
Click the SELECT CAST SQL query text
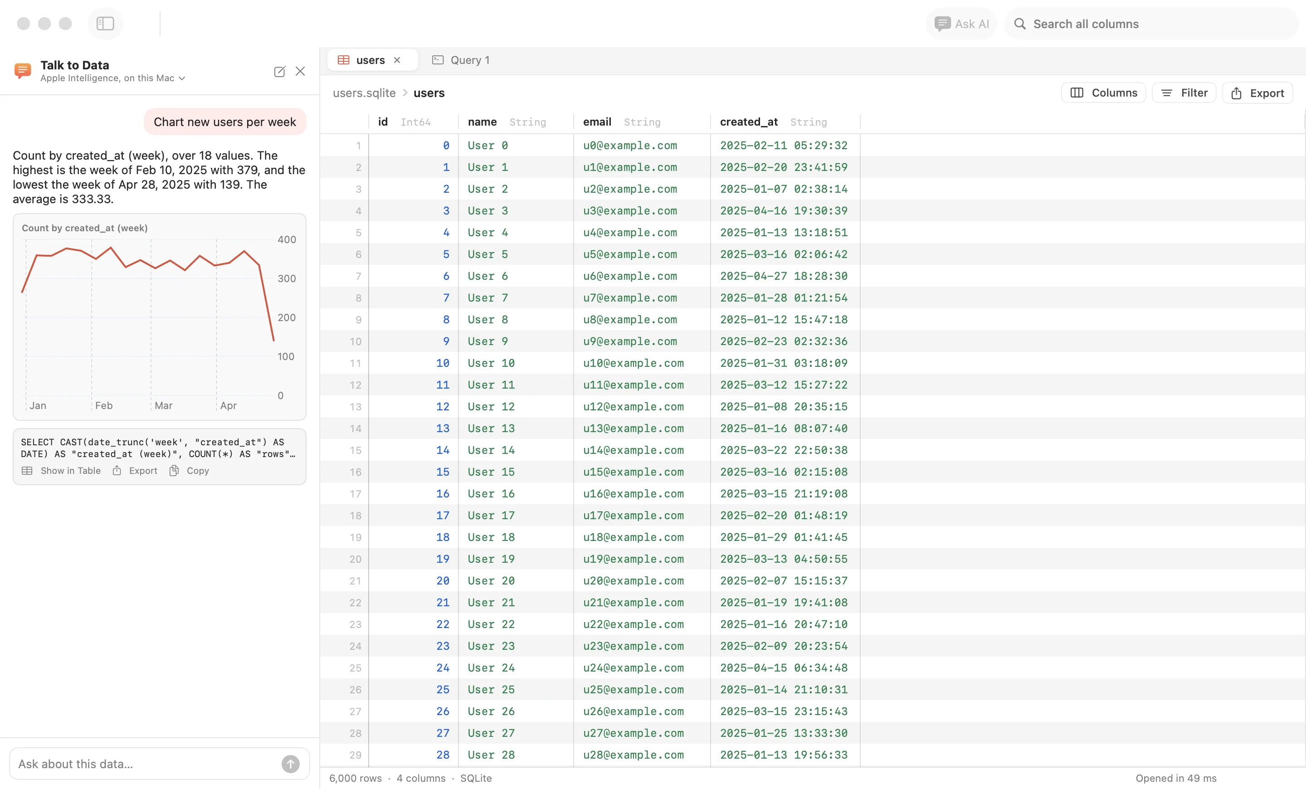[x=158, y=448]
